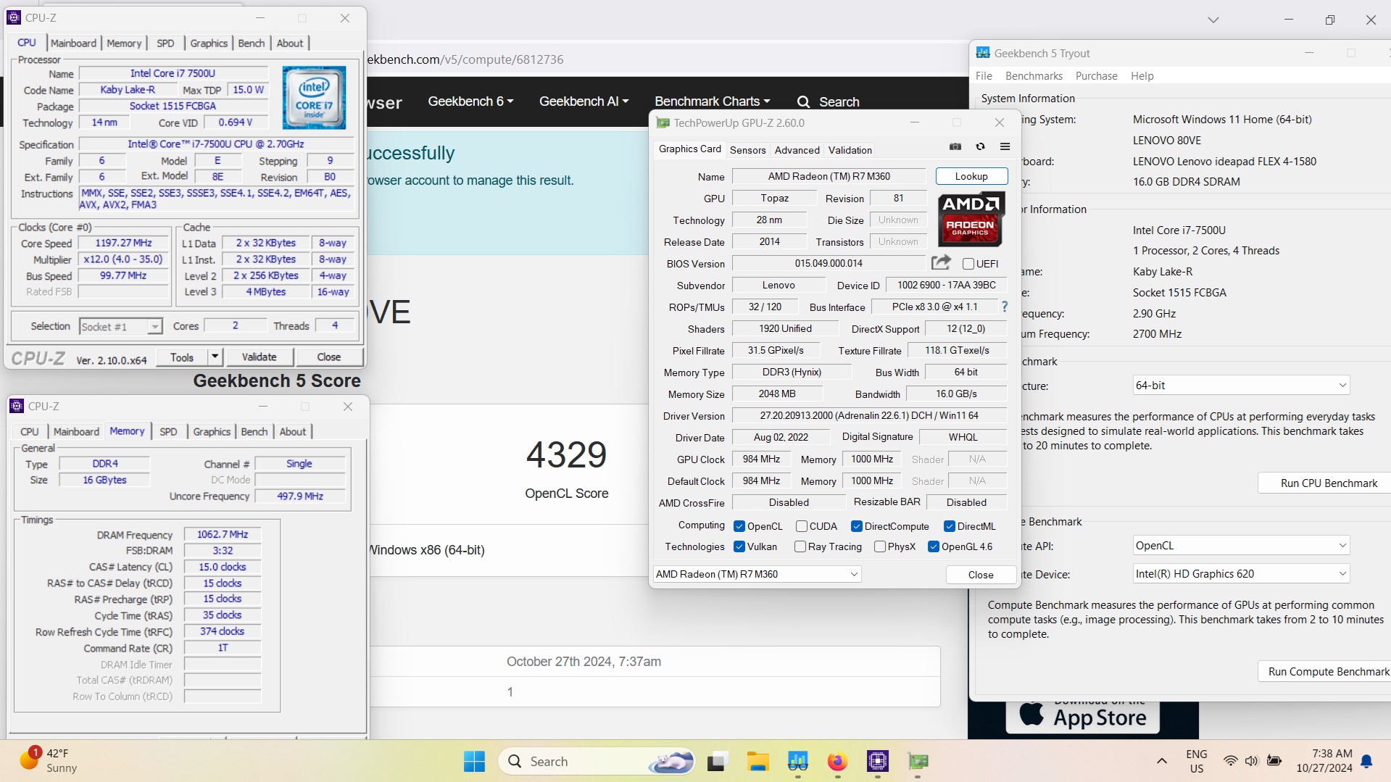Click the BIOS export share icon in GPU-Z

[941, 262]
